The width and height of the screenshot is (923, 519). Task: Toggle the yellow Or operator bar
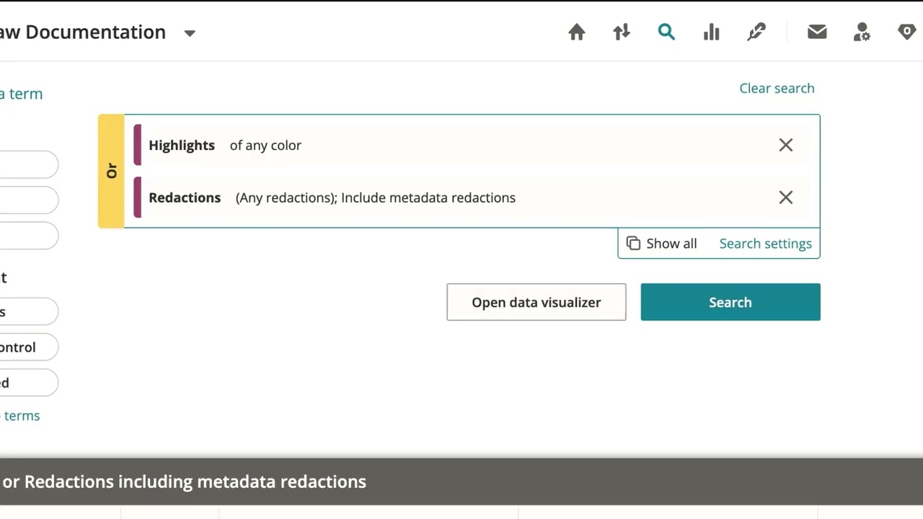(x=111, y=172)
